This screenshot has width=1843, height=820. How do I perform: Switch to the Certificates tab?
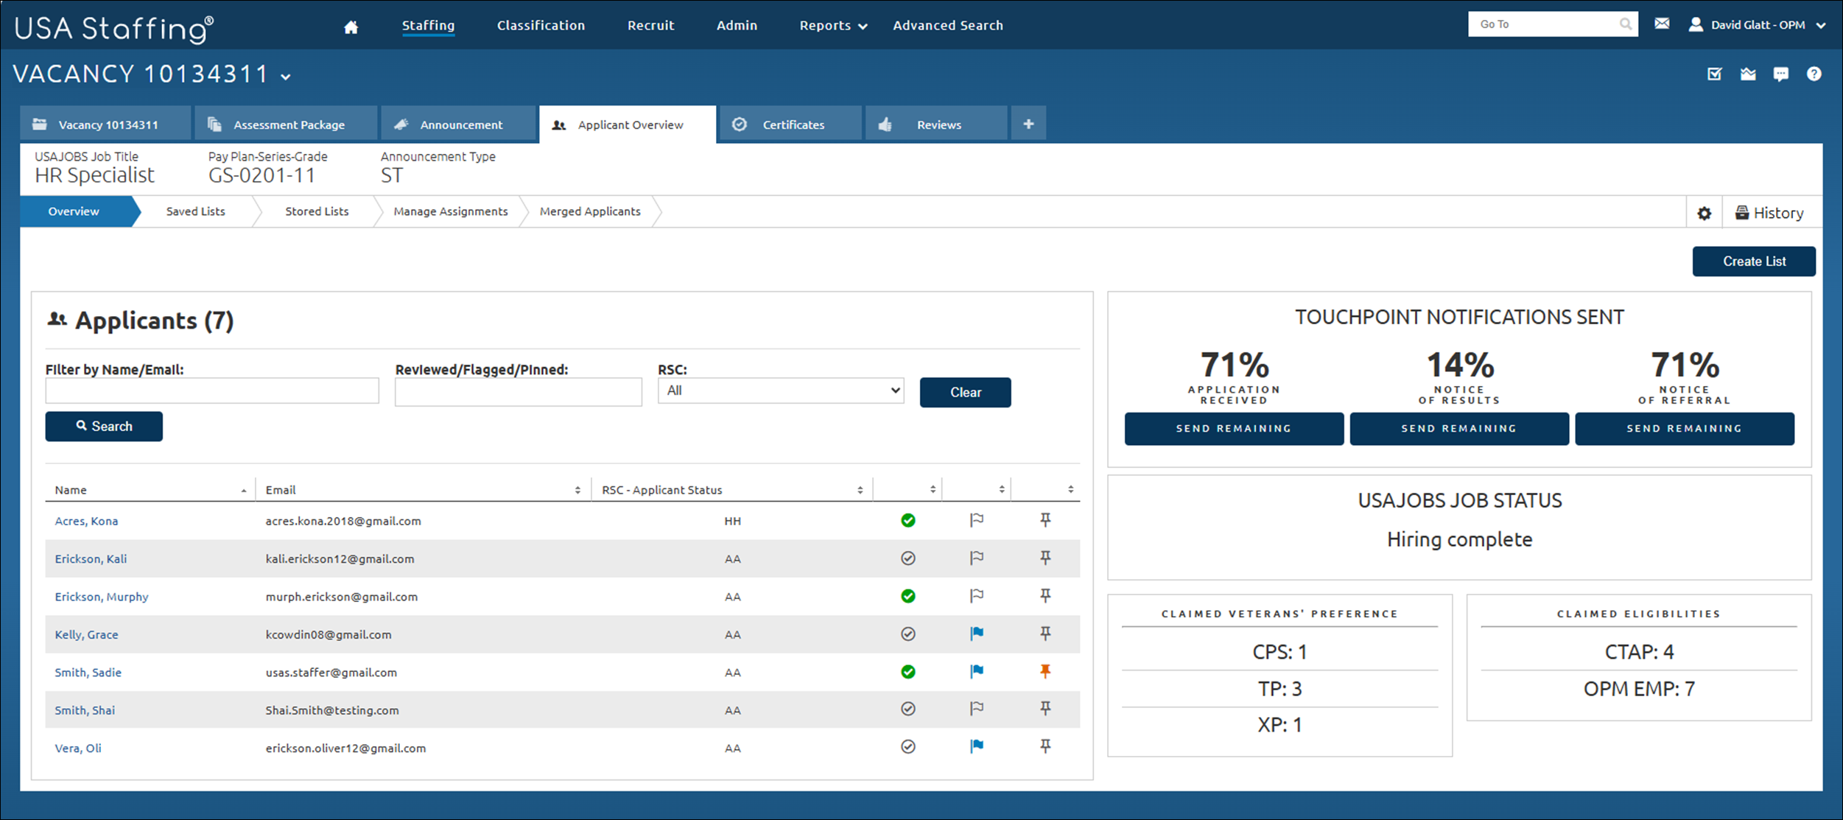[793, 124]
